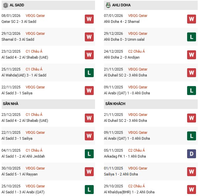This screenshot has width=198, height=196.
Task: Click the W badge for Al Sadd 5 - 1 Al Rayyan
Action: (89, 171)
